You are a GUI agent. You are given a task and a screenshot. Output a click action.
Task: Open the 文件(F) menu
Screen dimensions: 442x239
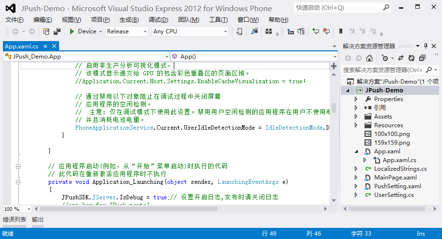click(15, 20)
